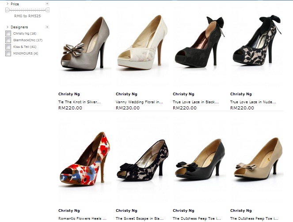
Task: Click Christy Ng brand above True Love Lace Black
Action: click(x=183, y=94)
